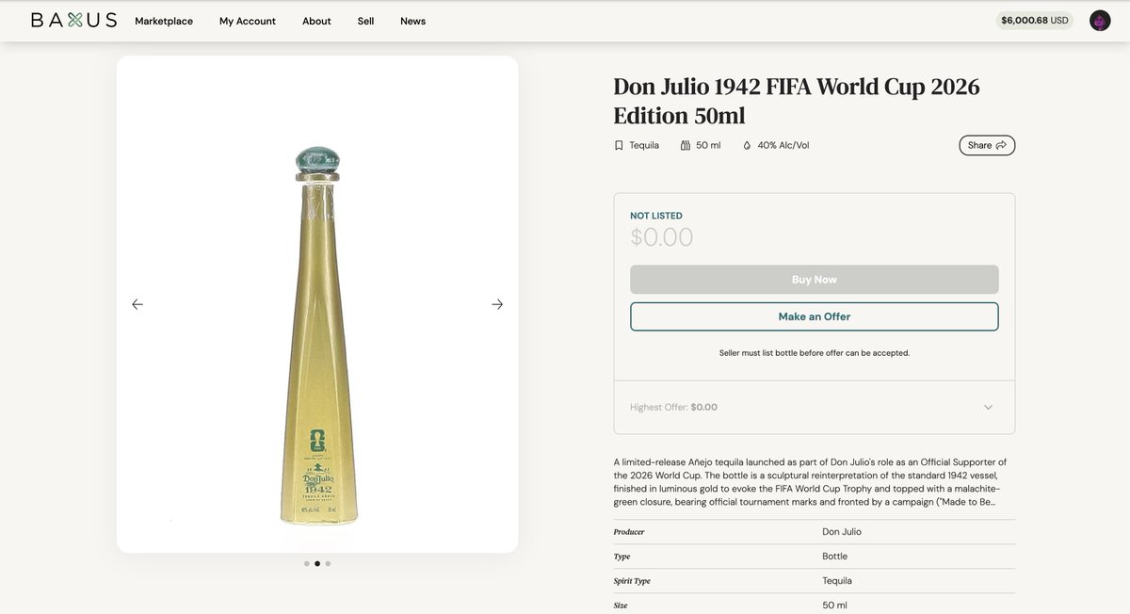
Task: Click the $6,000.68 USD balance pill
Action: tap(1035, 20)
